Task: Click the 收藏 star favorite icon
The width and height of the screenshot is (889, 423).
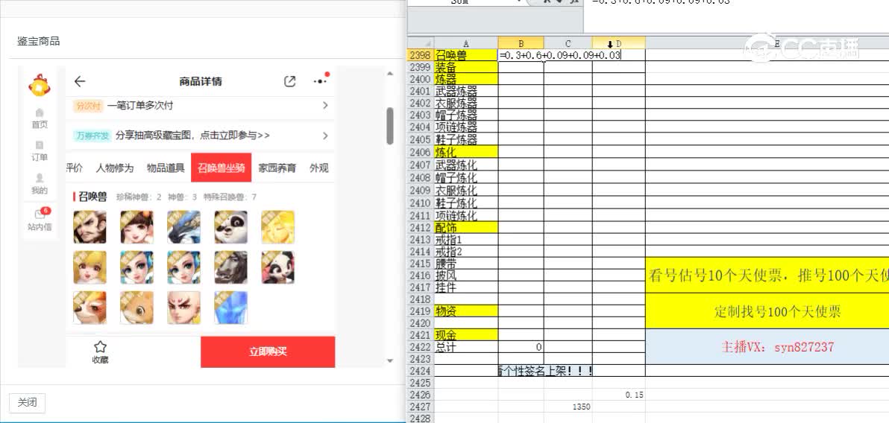Action: [101, 352]
